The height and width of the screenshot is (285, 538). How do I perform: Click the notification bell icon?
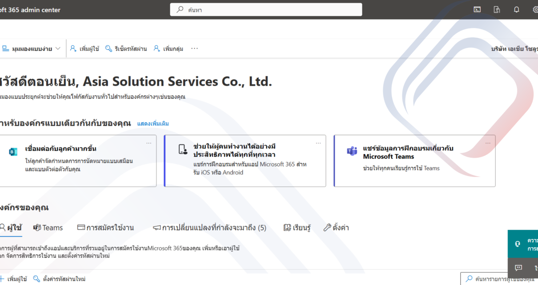516,9
